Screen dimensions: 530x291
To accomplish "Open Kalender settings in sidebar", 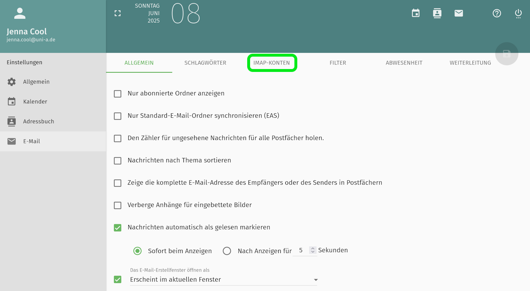I will (35, 102).
